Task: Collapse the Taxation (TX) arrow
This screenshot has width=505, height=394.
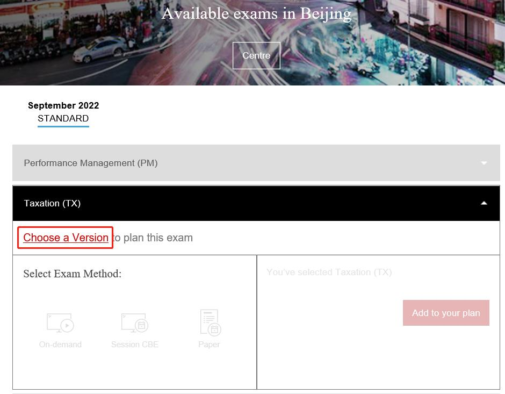Action: [x=484, y=203]
